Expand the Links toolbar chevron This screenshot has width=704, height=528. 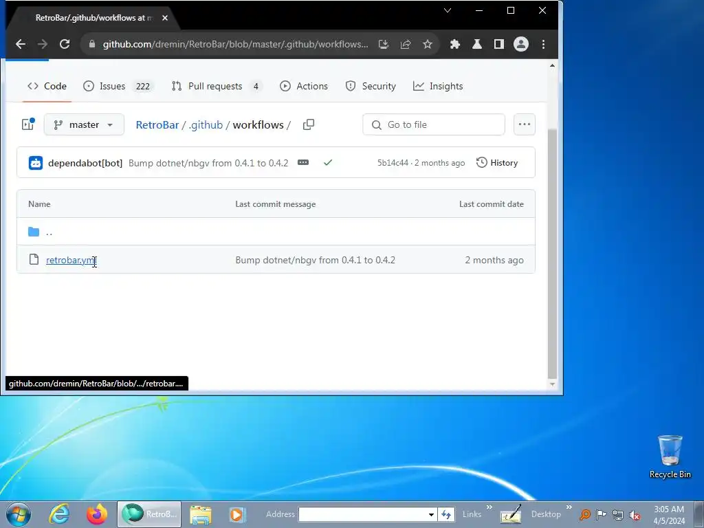tap(489, 507)
